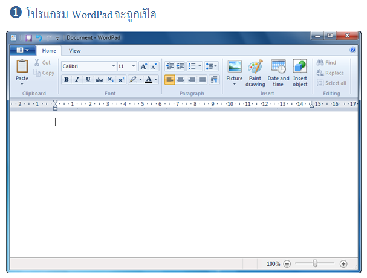Expand highlight color dropdown arrow

(x=140, y=80)
